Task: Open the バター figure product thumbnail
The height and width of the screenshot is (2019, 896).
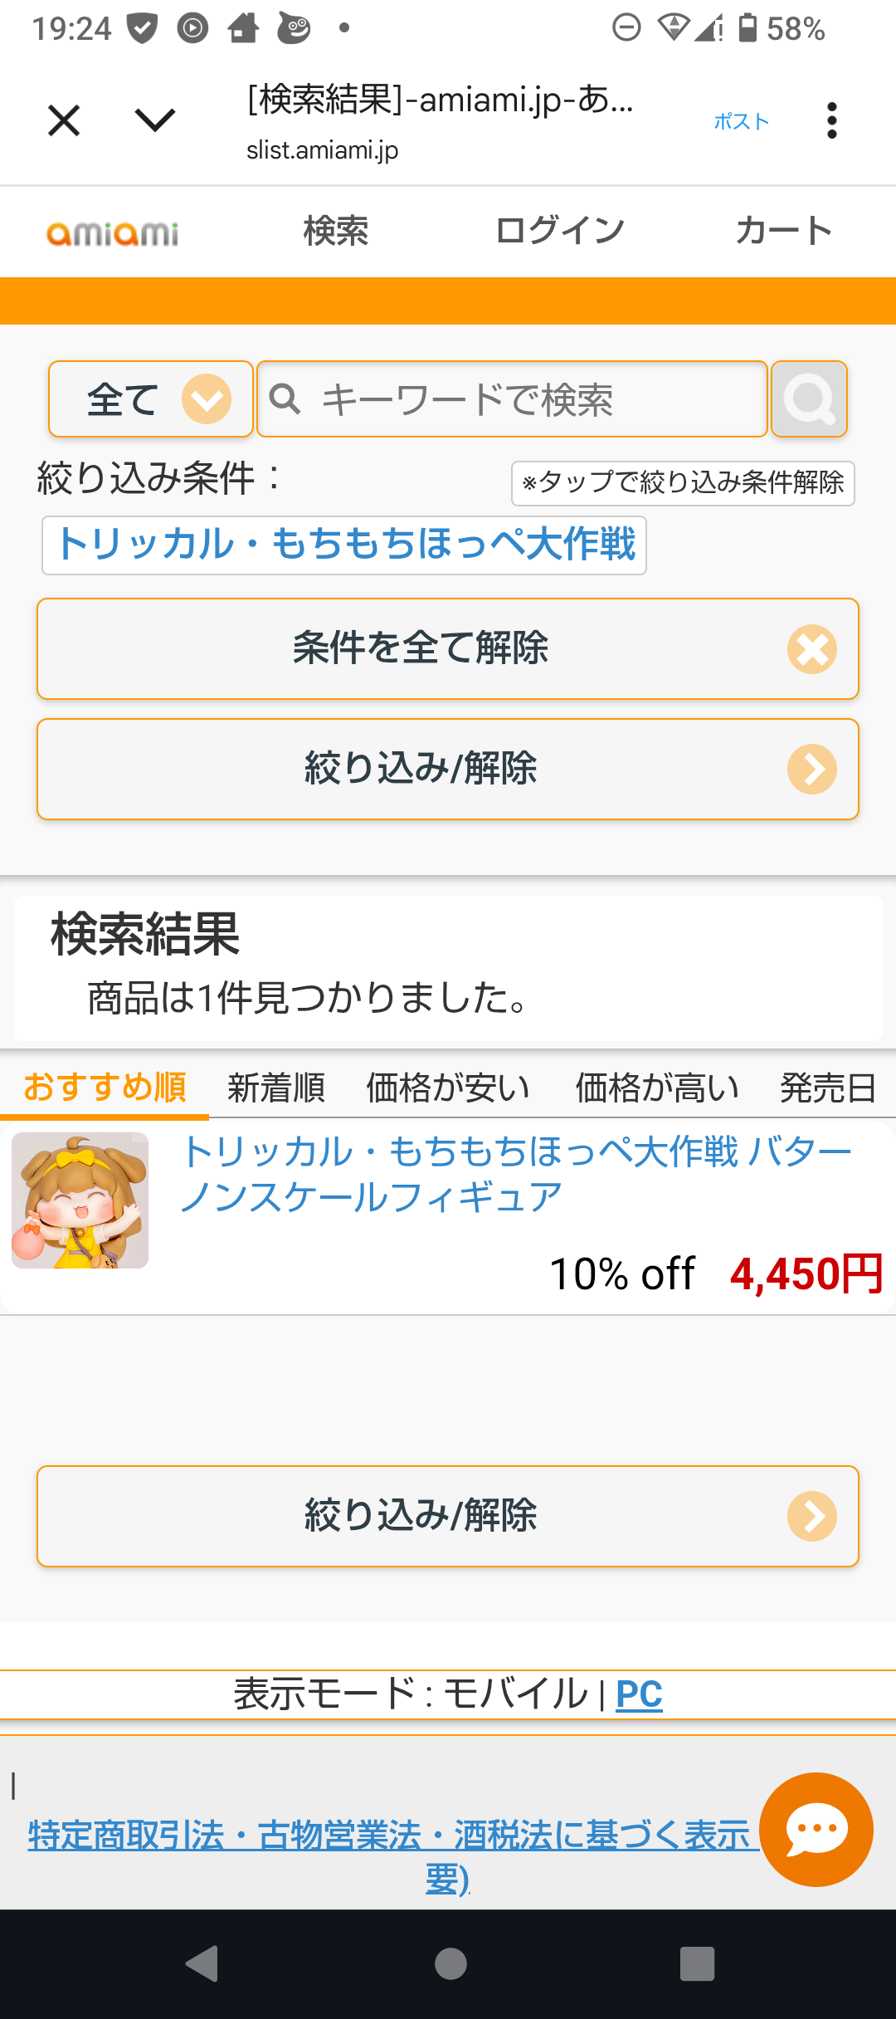Action: (80, 1200)
